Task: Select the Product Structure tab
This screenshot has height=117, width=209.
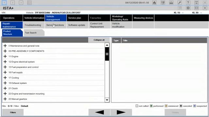Action: coord(12,32)
